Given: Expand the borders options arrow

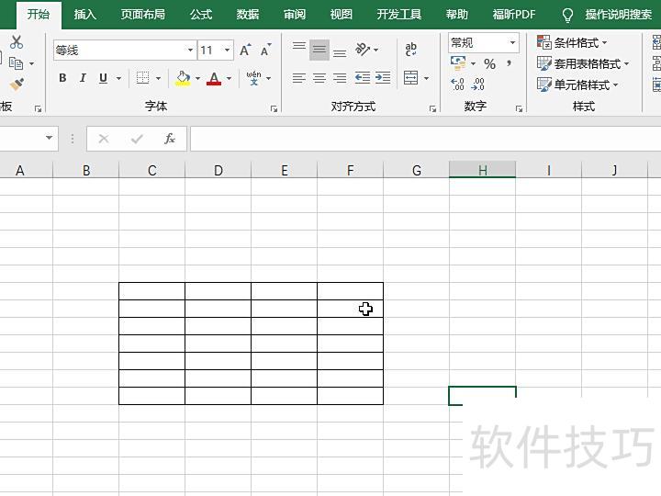Looking at the screenshot, I should 159,78.
